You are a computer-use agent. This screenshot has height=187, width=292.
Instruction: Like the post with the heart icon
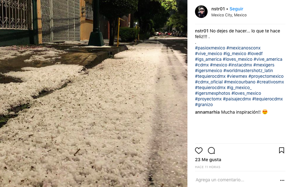point(198,150)
